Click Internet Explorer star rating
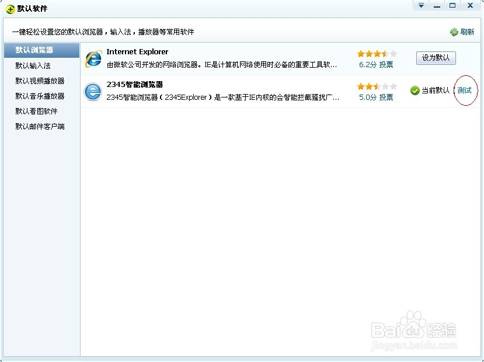The width and height of the screenshot is (484, 362). [377, 54]
